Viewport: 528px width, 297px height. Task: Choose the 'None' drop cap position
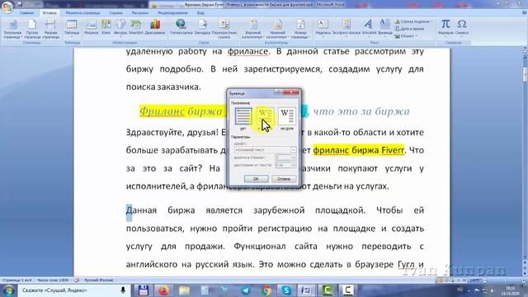click(243, 119)
